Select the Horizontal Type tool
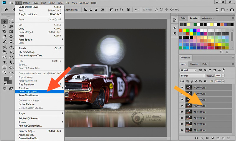Screen dimensions: 236x141 click(x=5, y=62)
